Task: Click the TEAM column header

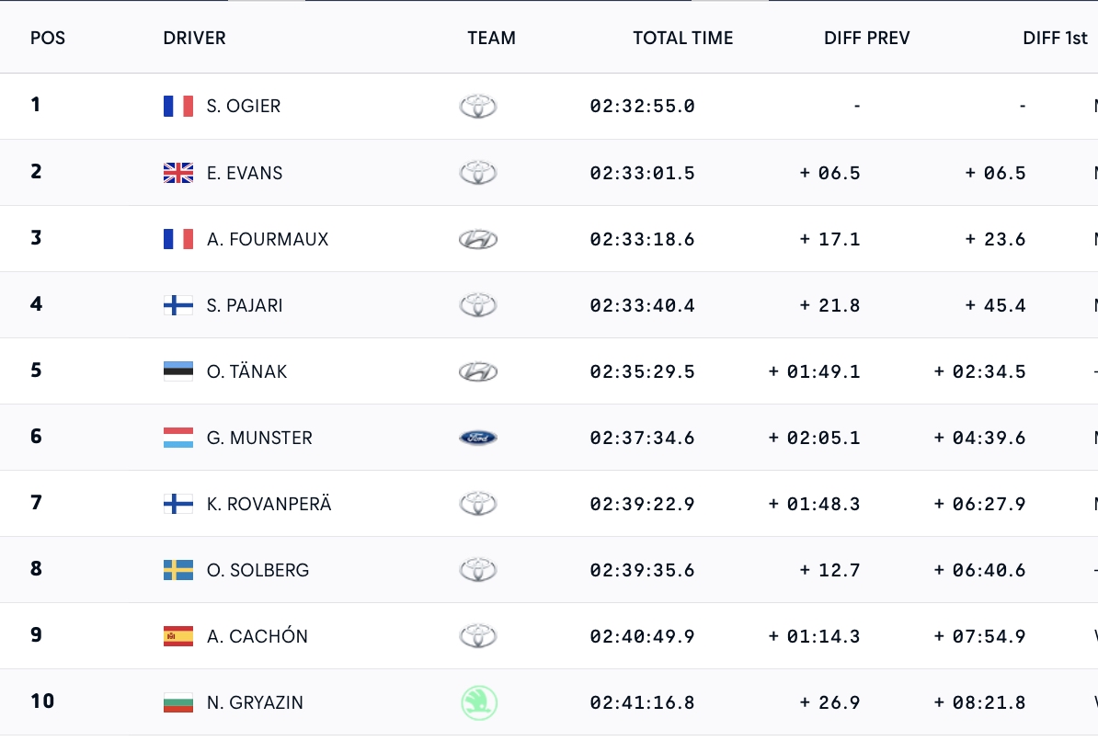Action: (x=491, y=38)
